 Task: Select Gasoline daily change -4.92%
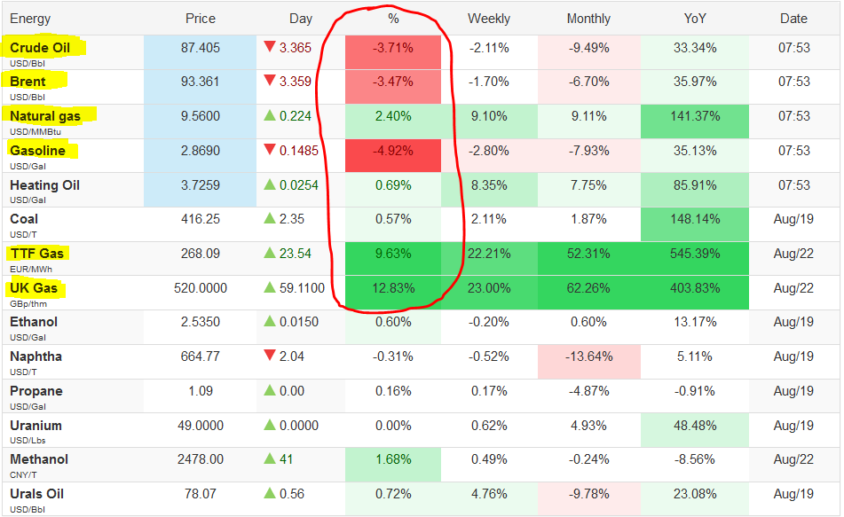(x=393, y=151)
